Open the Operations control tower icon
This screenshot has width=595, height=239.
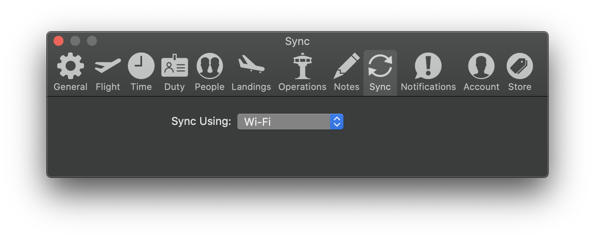302,66
